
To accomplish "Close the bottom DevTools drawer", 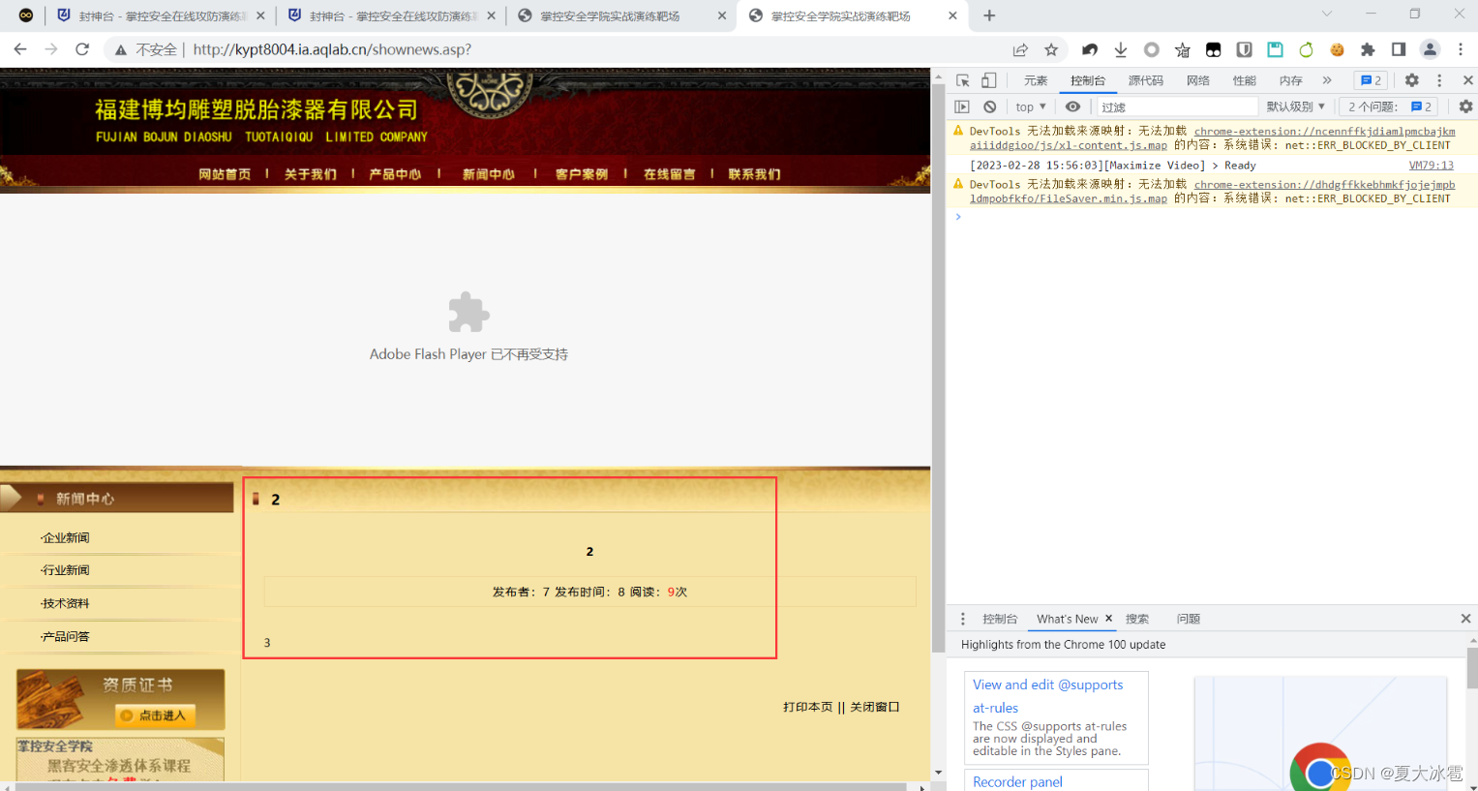I will click(x=1465, y=619).
